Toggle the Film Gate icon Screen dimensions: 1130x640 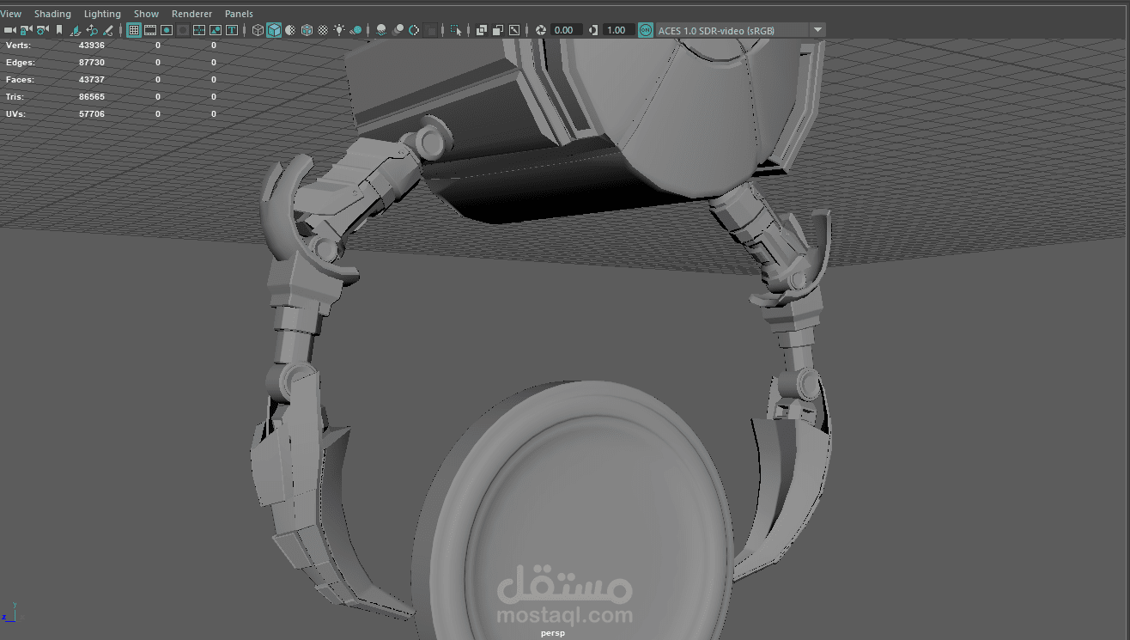[149, 30]
